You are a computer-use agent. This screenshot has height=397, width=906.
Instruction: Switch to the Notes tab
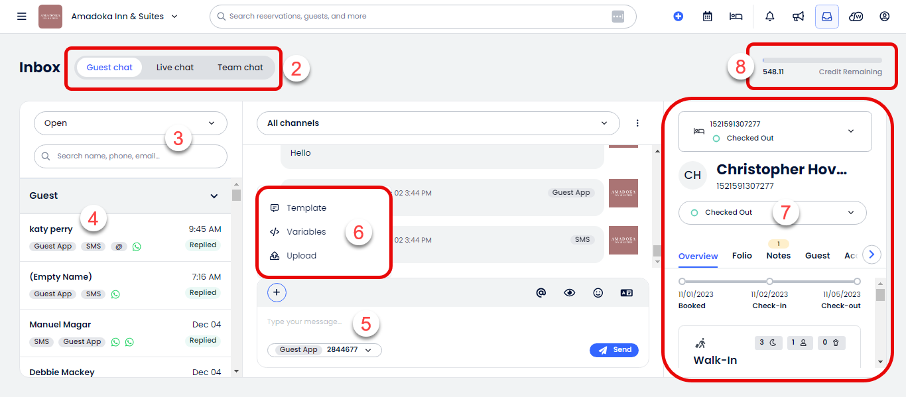tap(778, 256)
